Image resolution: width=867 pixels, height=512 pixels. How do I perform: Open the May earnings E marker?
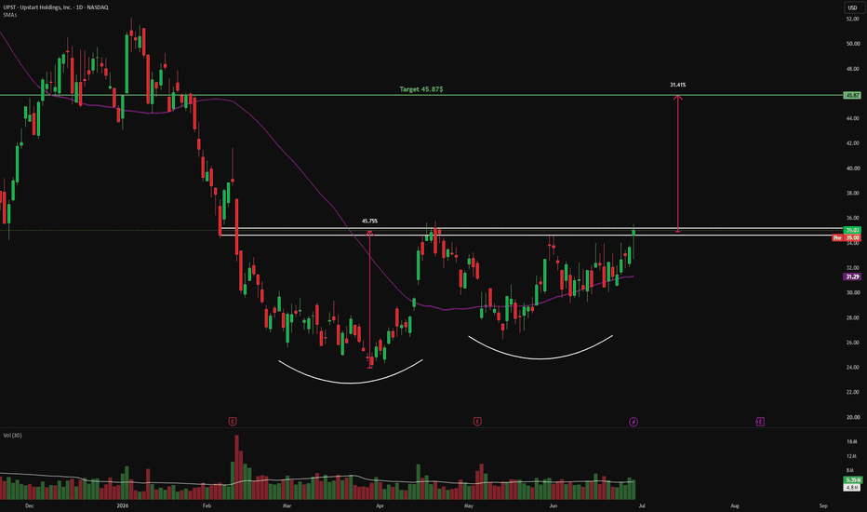(477, 422)
